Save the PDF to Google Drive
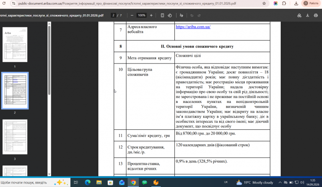 click(x=299, y=16)
